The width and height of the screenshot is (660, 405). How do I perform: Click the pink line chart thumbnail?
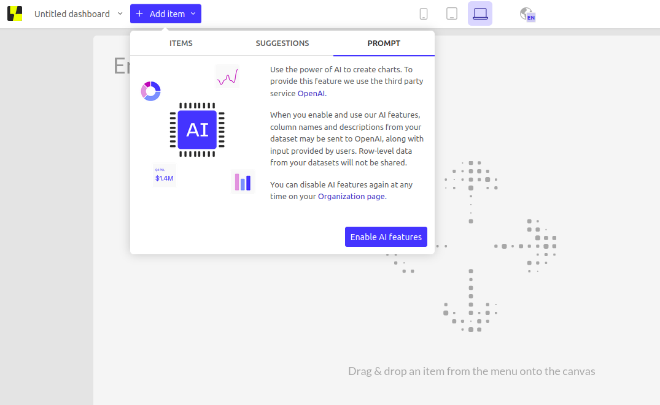click(x=227, y=77)
